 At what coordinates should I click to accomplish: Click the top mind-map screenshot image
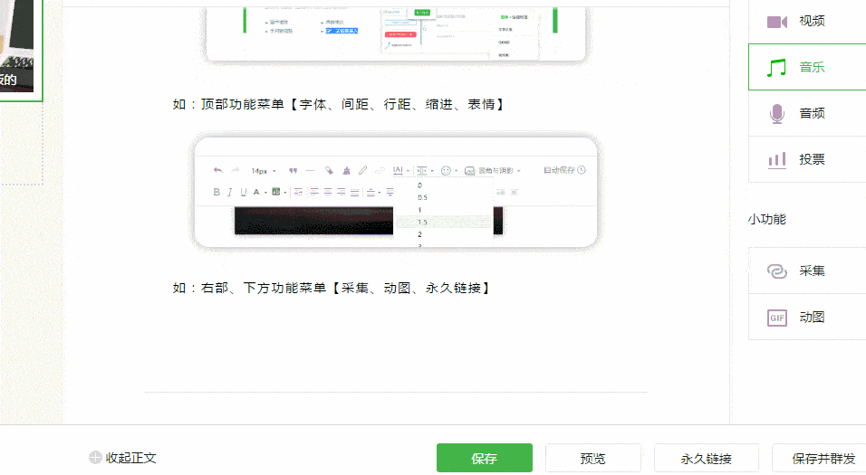pyautogui.click(x=396, y=34)
